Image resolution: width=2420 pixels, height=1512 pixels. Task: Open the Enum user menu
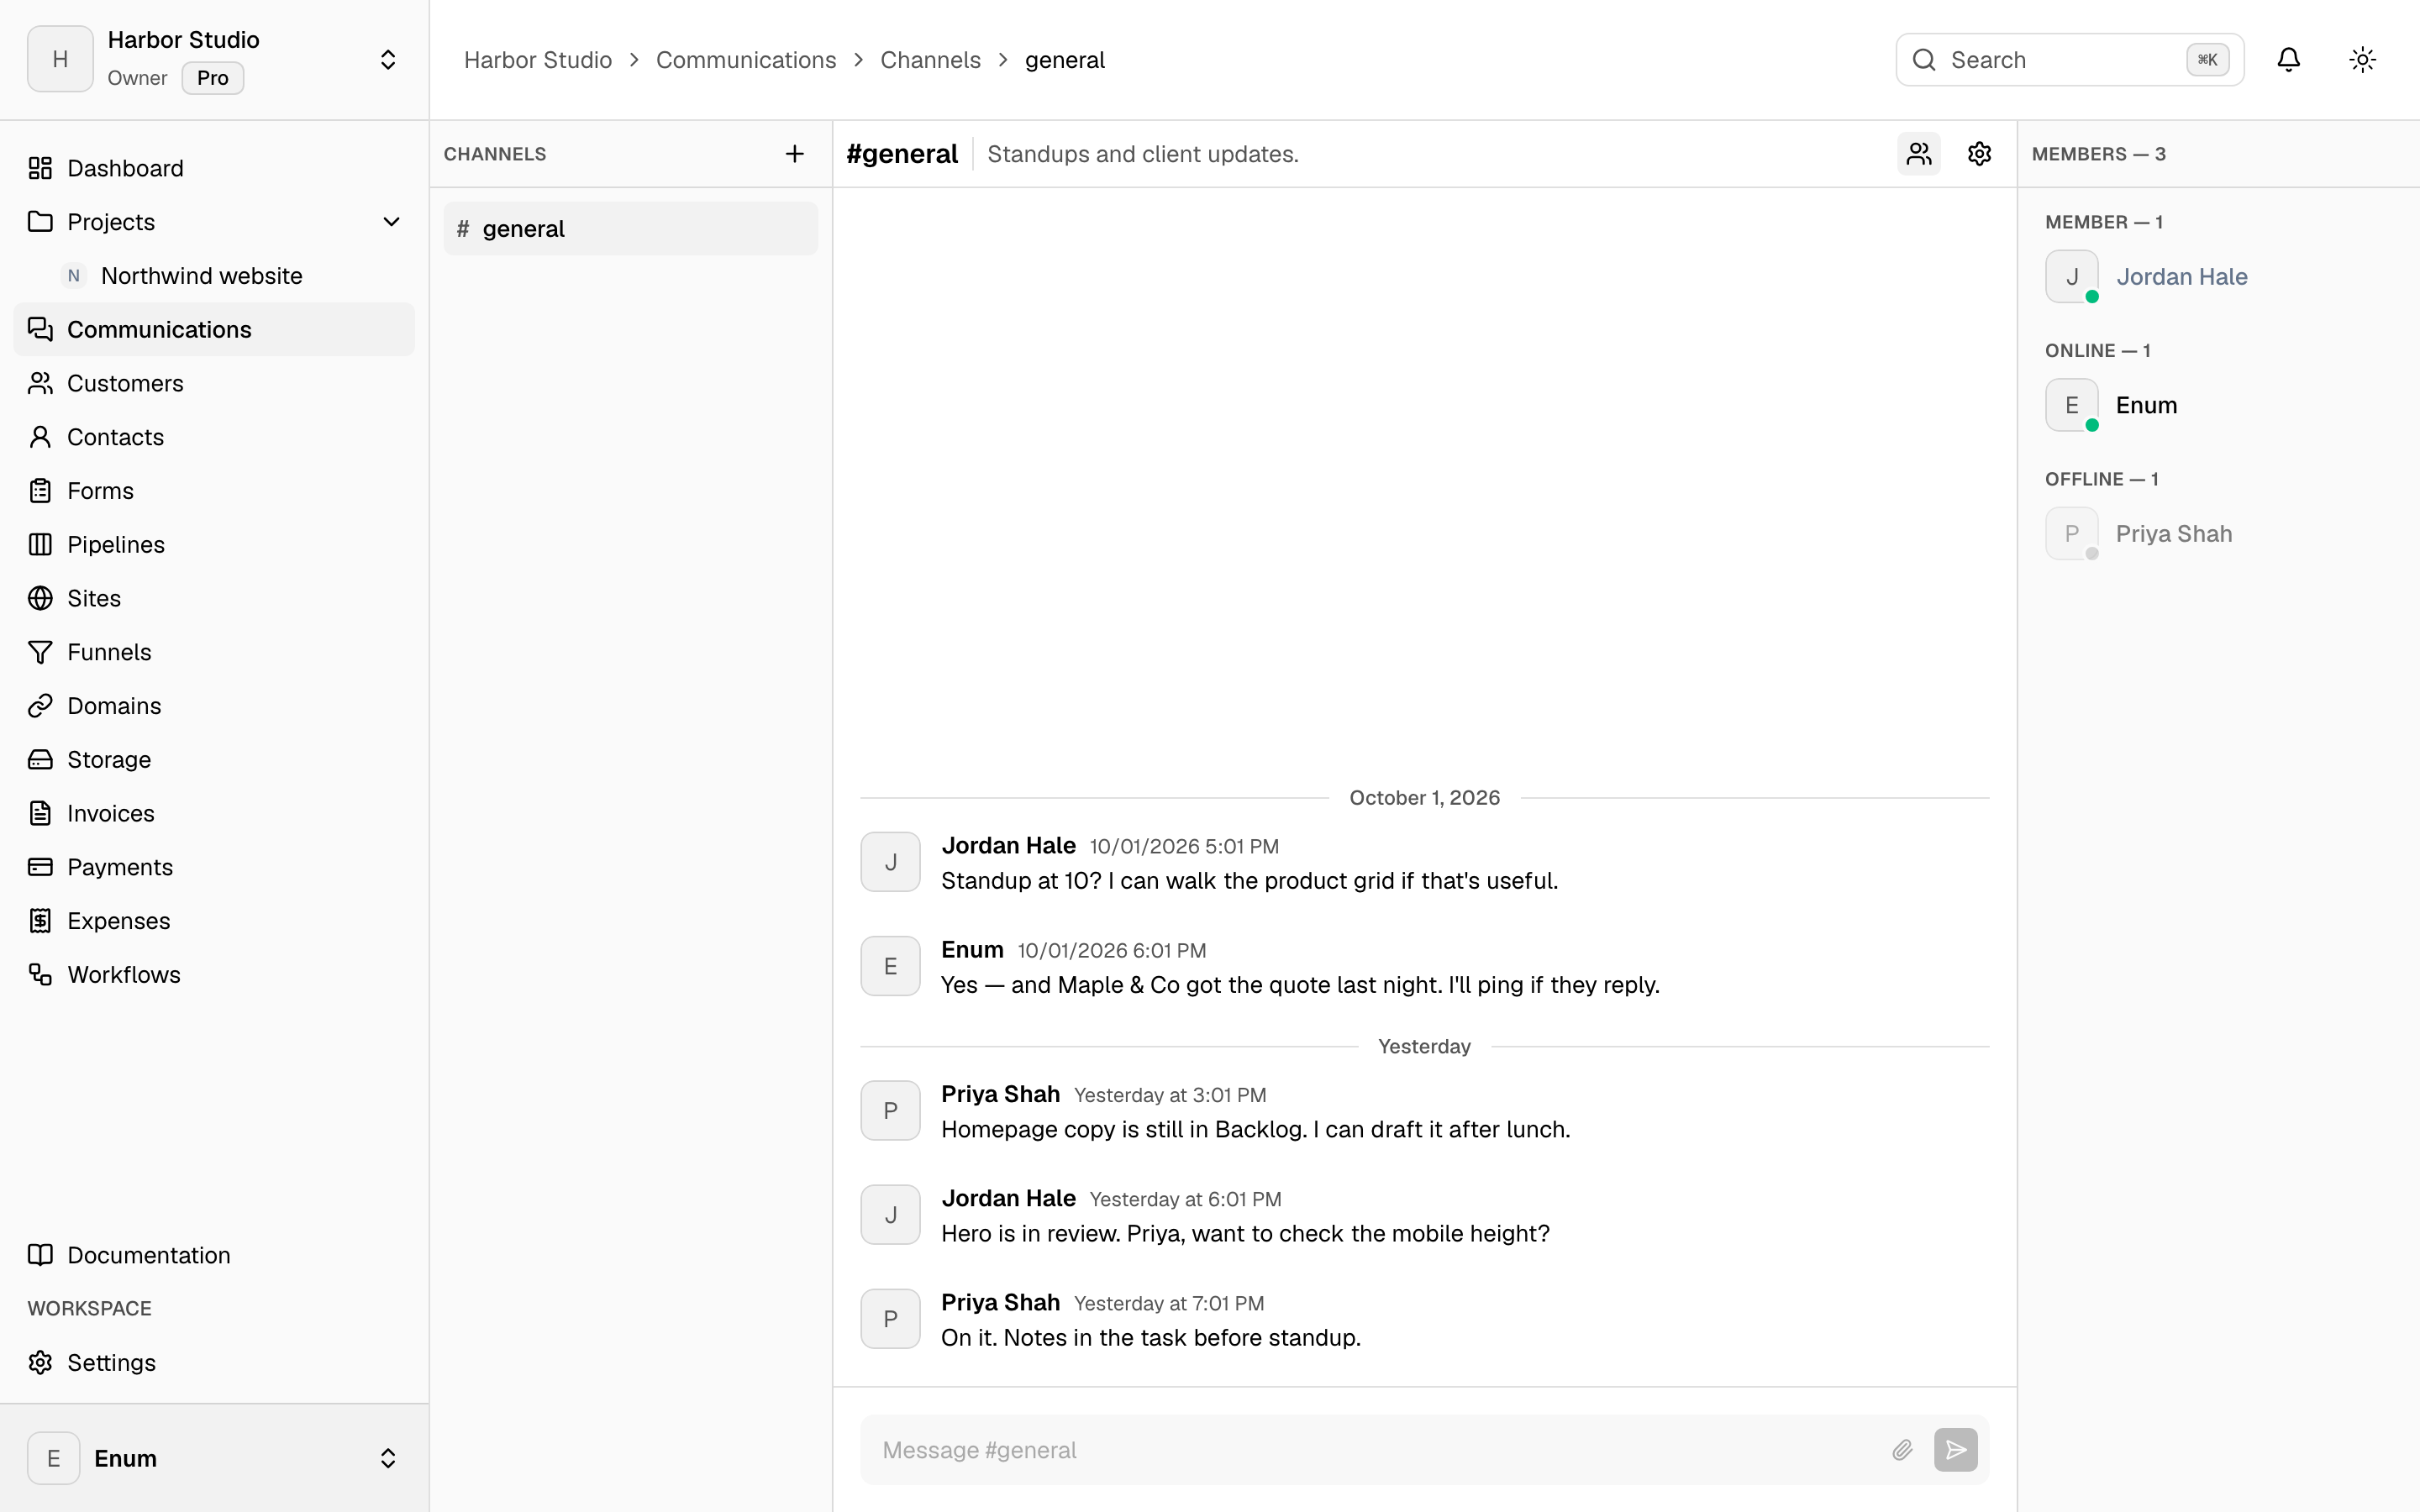[x=214, y=1458]
